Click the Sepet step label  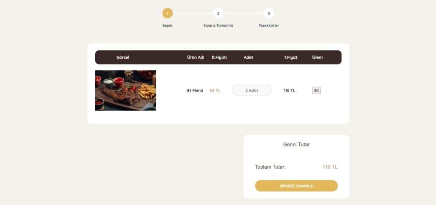click(x=167, y=25)
